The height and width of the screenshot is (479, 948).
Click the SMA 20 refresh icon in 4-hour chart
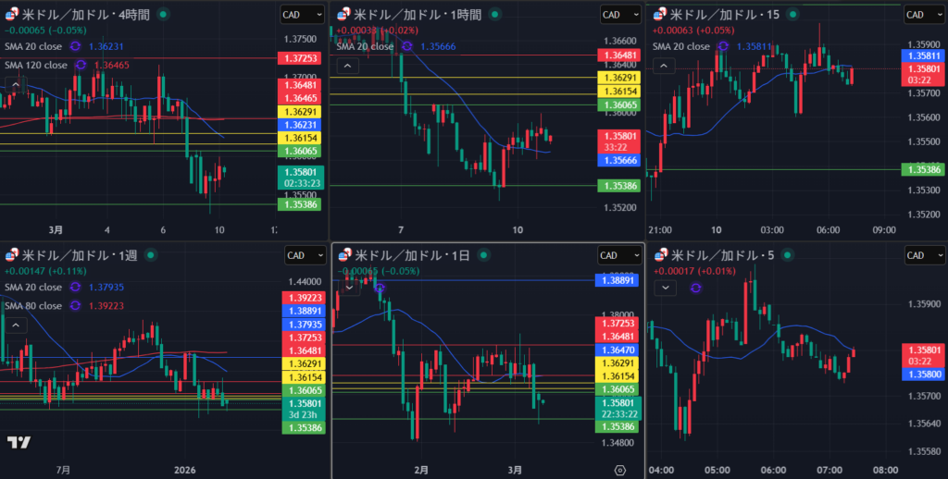tap(74, 46)
